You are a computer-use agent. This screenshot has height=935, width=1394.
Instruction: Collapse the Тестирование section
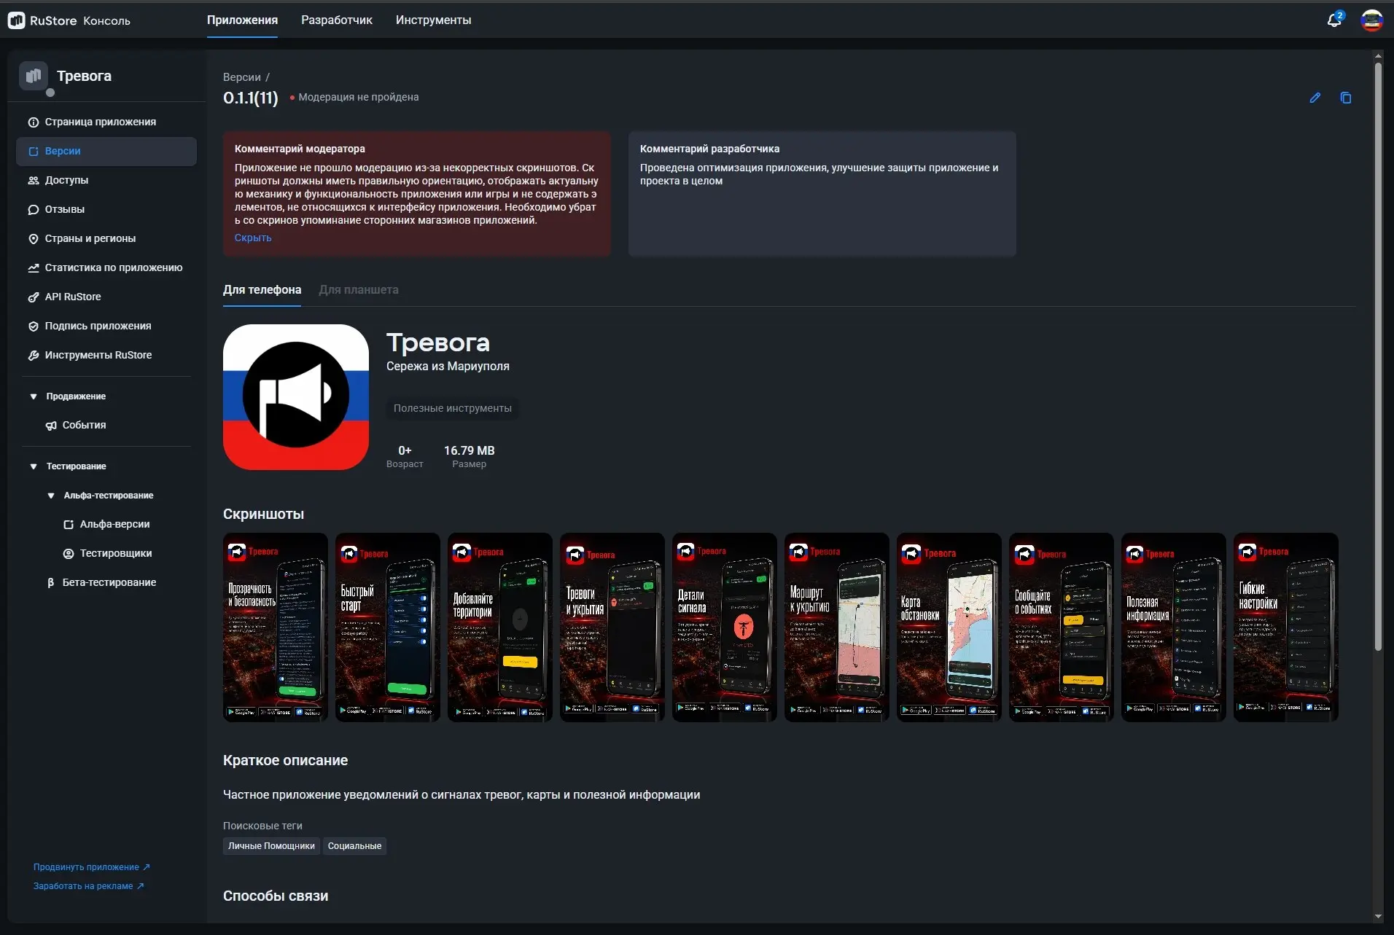coord(33,466)
